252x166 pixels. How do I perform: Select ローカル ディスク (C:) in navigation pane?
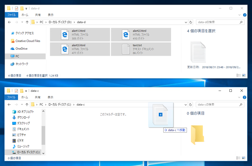pyautogui.click(x=23, y=152)
